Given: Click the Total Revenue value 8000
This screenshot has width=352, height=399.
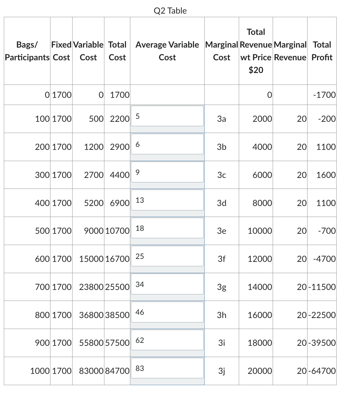Looking at the screenshot, I should (262, 203).
